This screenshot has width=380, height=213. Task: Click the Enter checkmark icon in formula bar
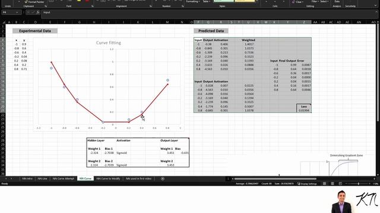[33, 12]
